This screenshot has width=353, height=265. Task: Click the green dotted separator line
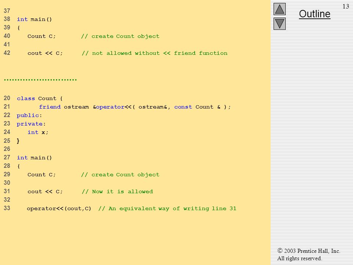[x=40, y=80]
